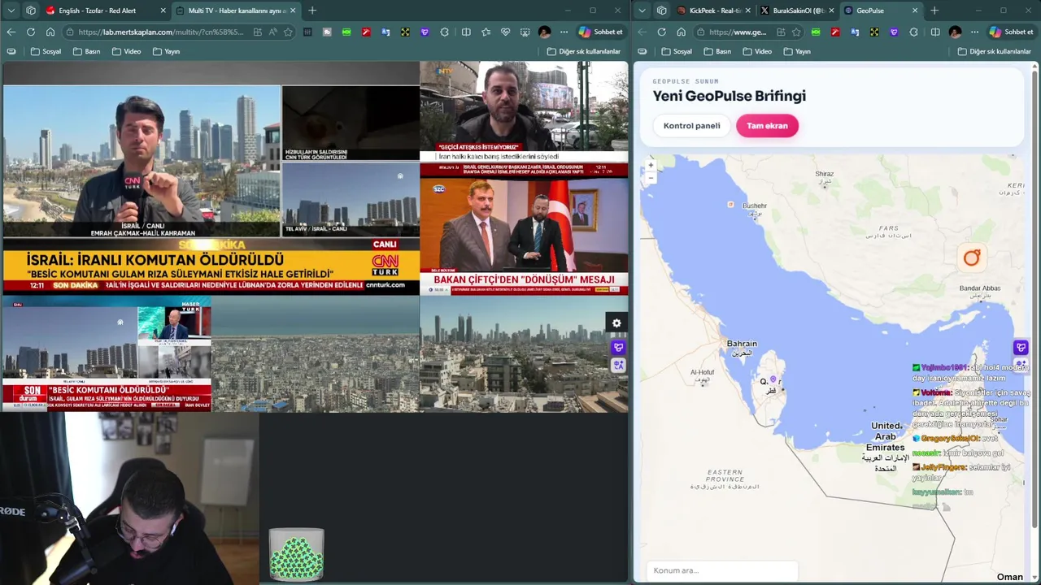1041x585 pixels.
Task: Open Settings and more menu in left window
Action: tap(564, 32)
